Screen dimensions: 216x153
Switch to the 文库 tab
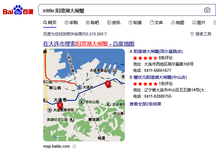click(x=156, y=23)
